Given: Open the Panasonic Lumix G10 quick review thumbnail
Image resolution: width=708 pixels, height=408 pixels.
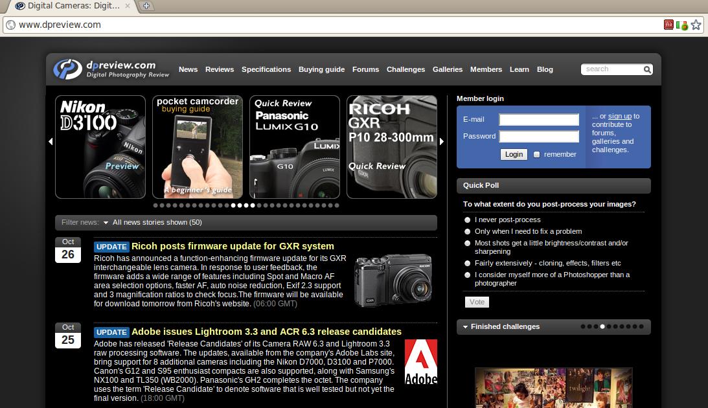Looking at the screenshot, I should 294,147.
